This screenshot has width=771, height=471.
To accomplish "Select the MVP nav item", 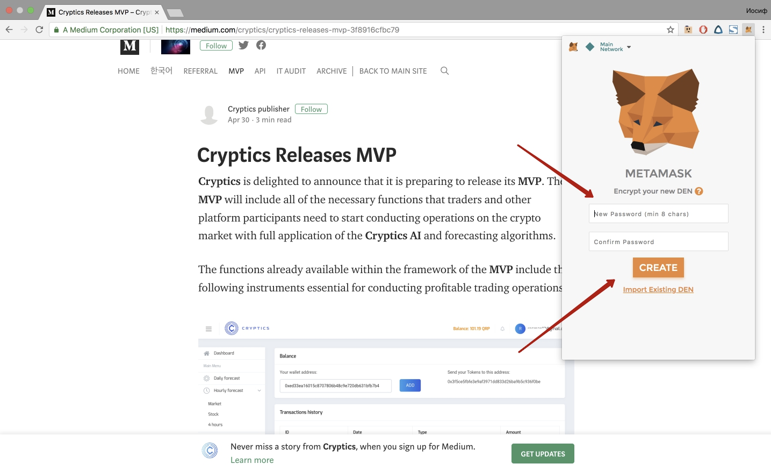I will click(x=236, y=71).
